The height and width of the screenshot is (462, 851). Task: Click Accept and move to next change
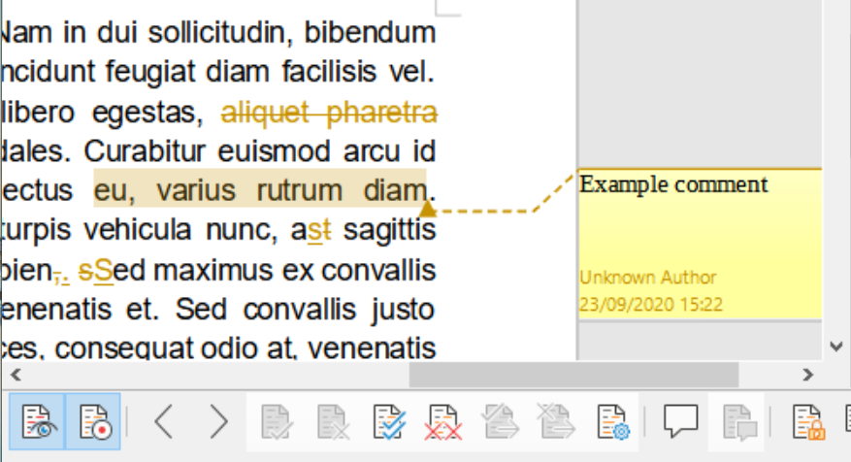(x=501, y=422)
